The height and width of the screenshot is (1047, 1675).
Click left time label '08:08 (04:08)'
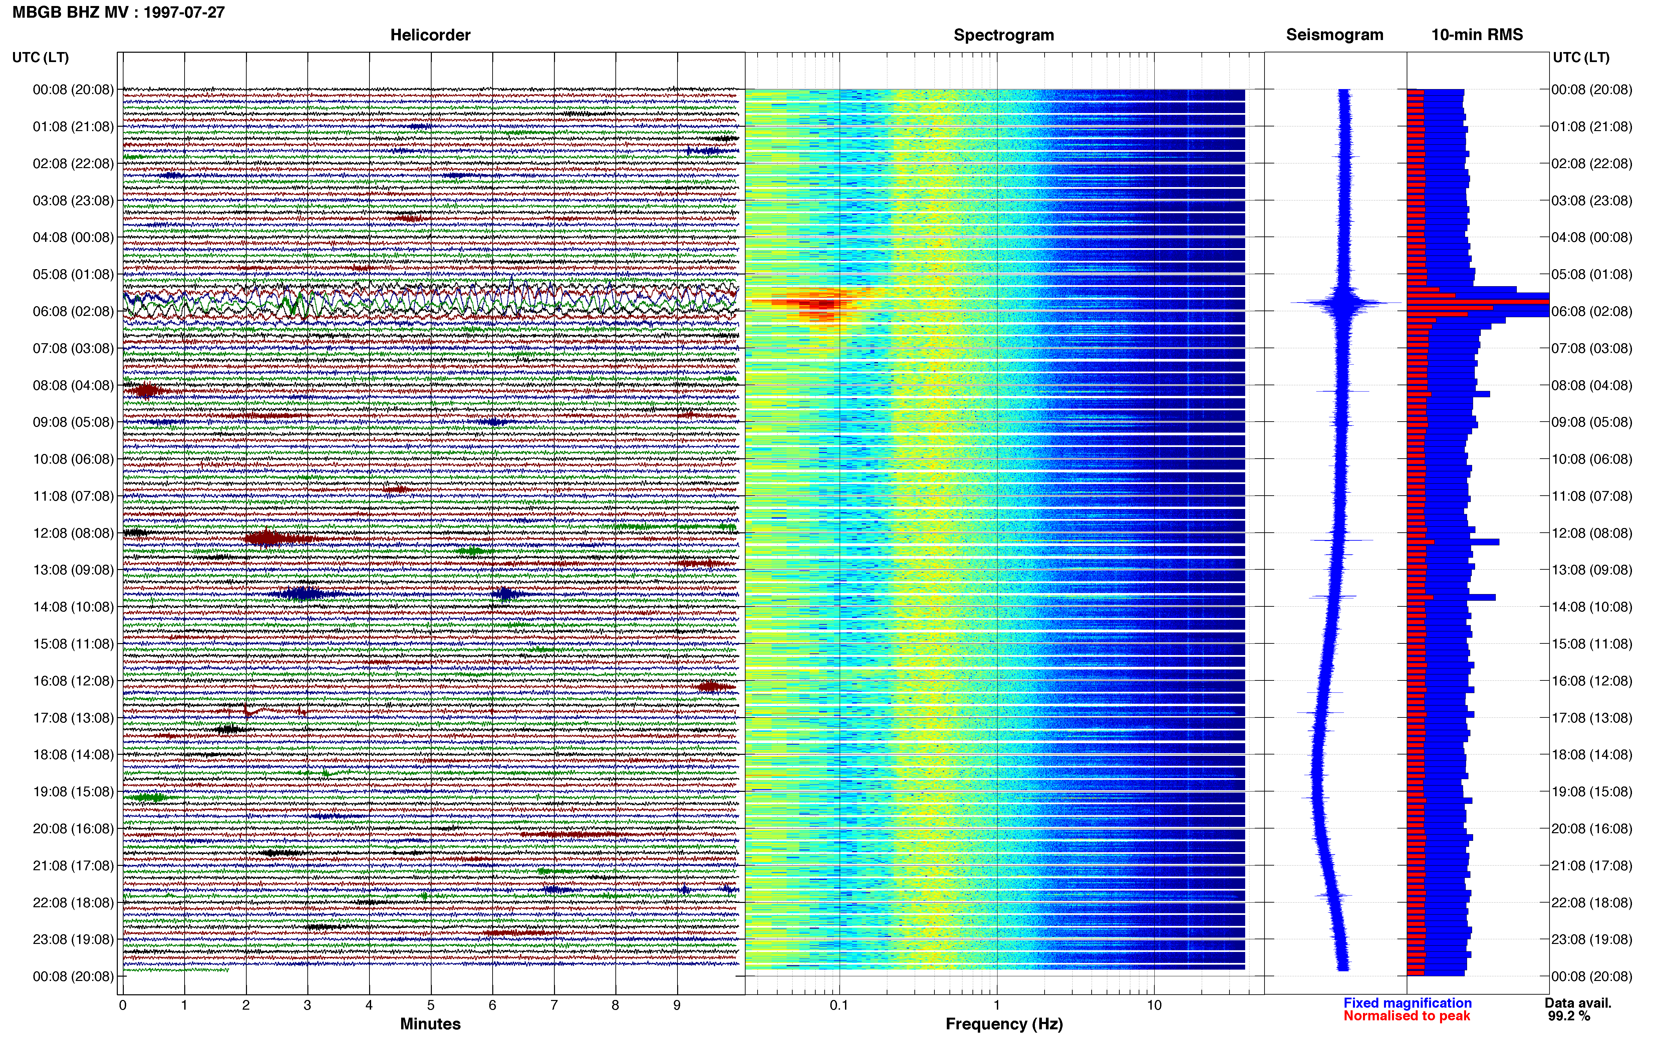(x=73, y=385)
